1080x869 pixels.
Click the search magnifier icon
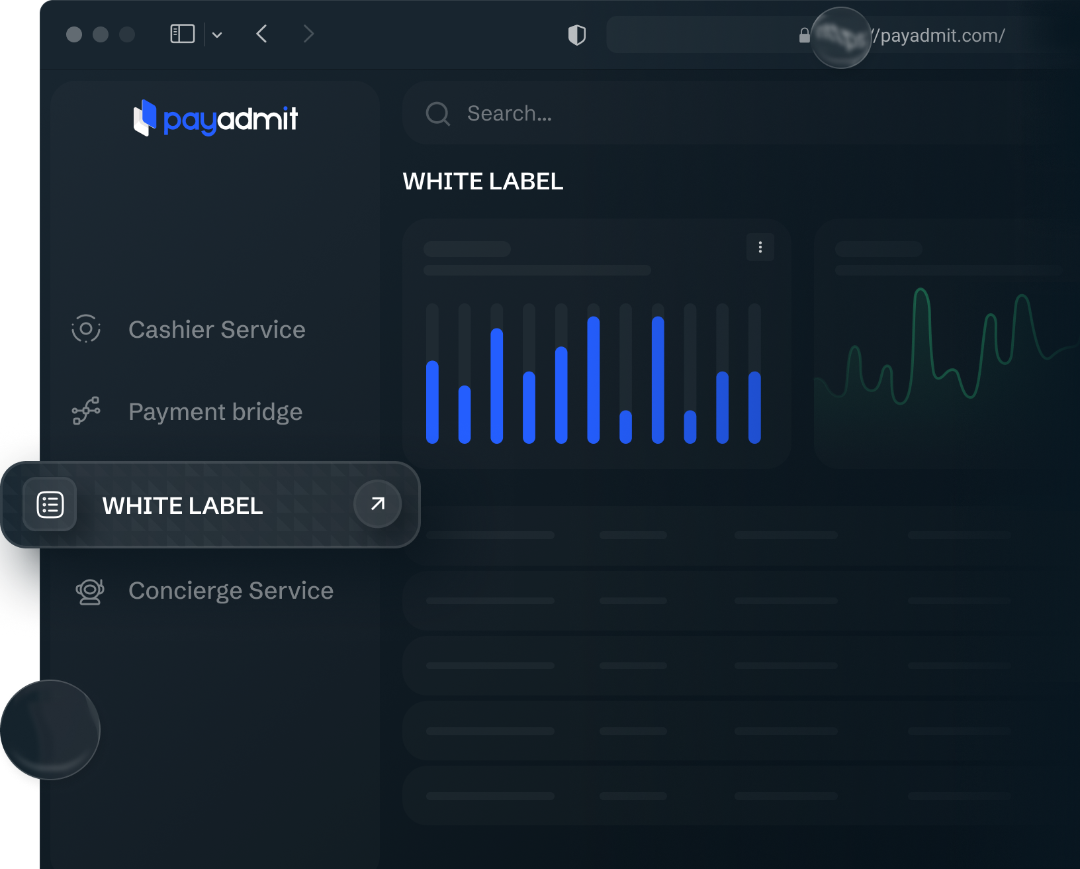point(437,114)
